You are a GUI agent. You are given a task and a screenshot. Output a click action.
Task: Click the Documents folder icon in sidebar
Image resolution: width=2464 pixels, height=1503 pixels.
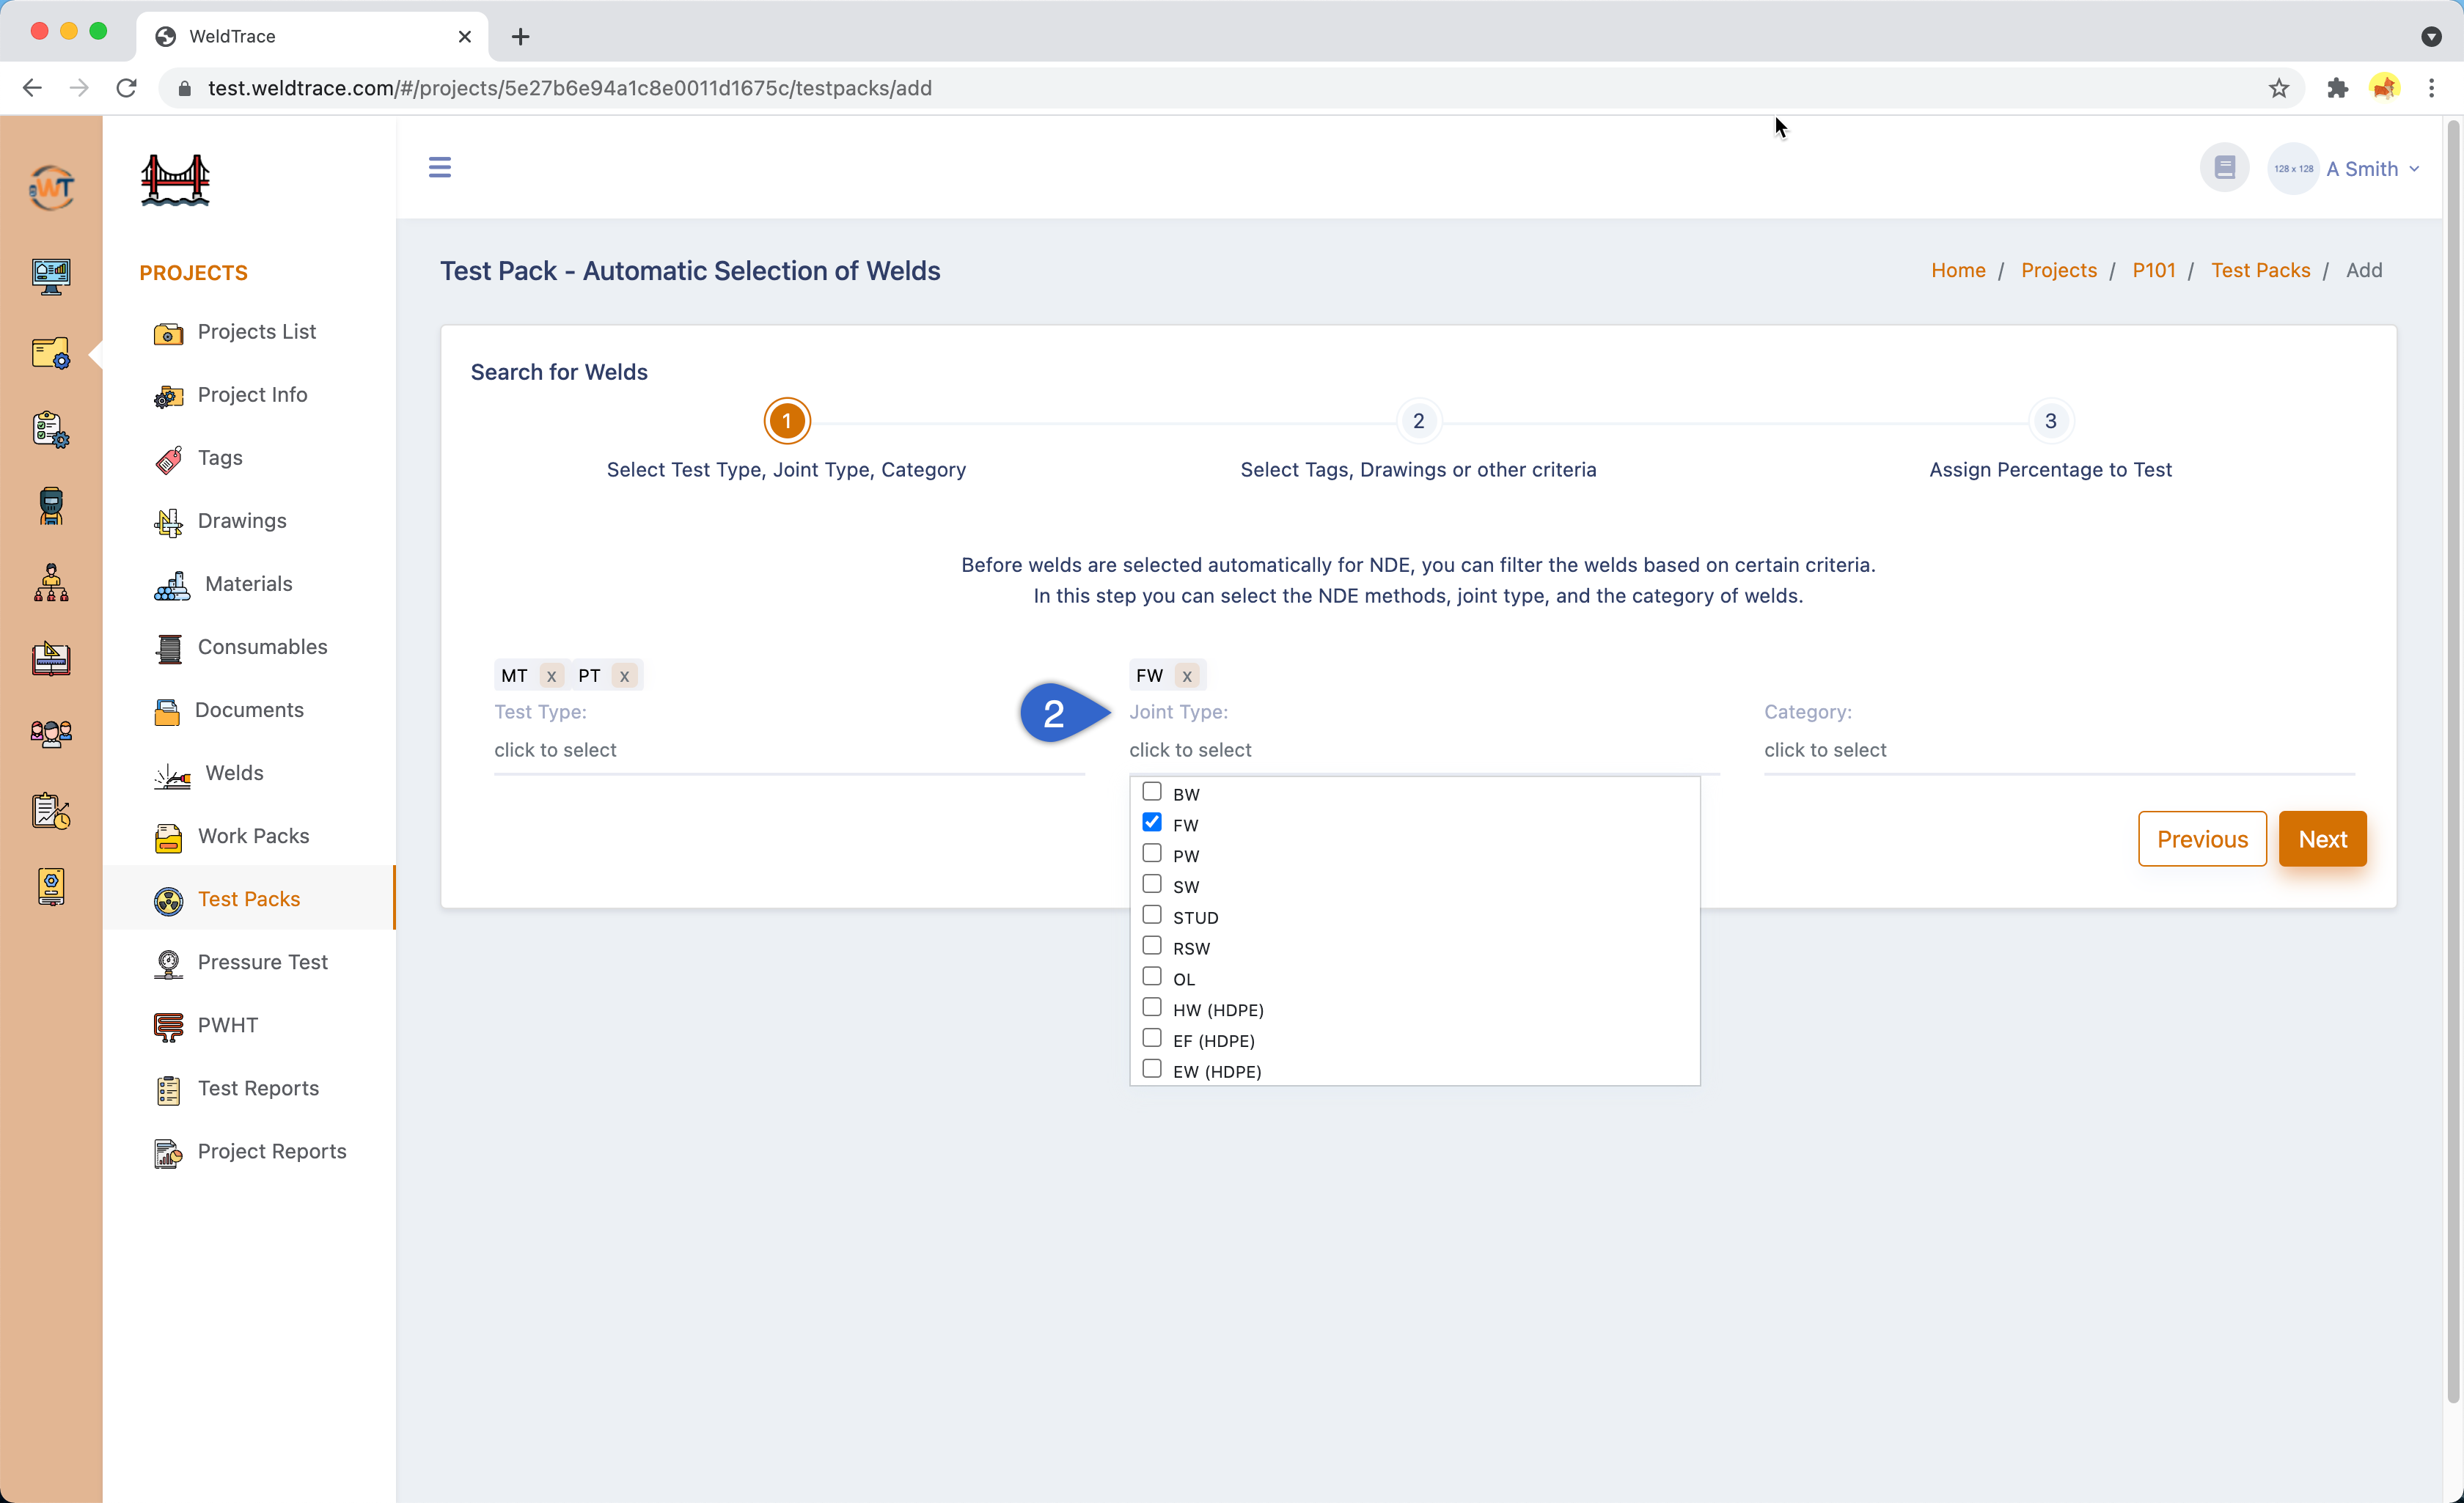[x=167, y=711]
